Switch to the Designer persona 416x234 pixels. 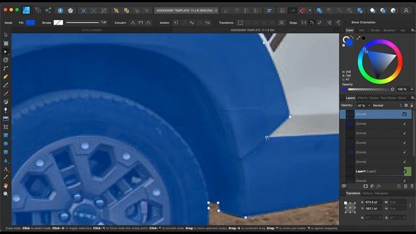26,10
